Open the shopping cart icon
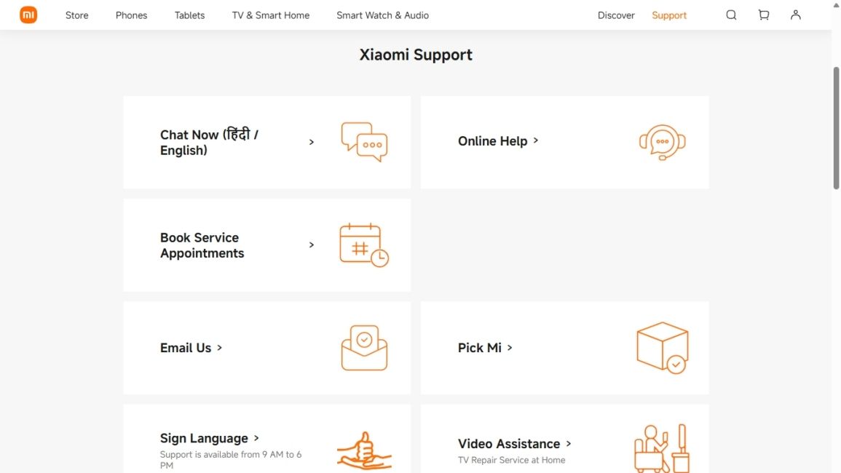This screenshot has height=473, width=841. click(x=764, y=15)
